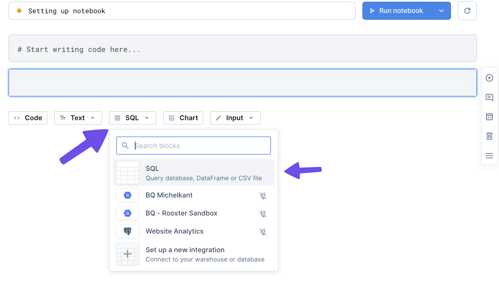Click the BigQuery icon beside BQ Michelkant

click(128, 195)
